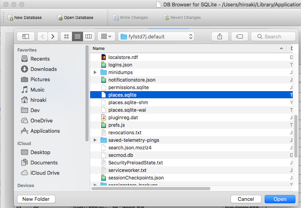Select places.sqlite-shm

[x=191, y=103]
